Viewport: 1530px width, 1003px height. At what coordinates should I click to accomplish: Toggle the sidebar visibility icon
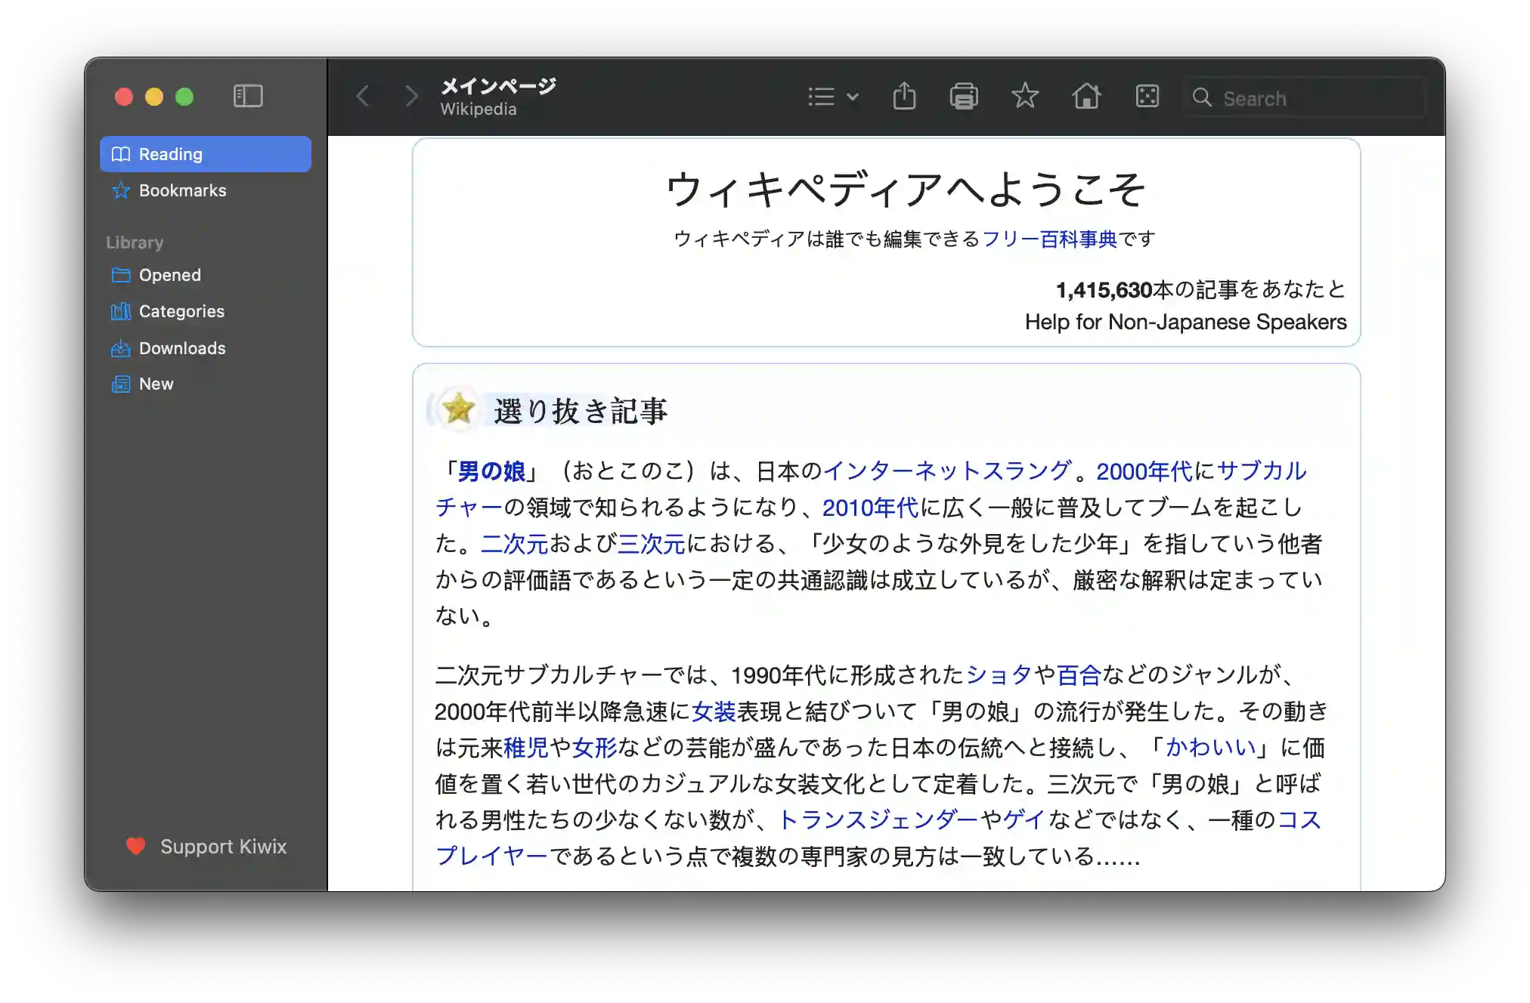pyautogui.click(x=248, y=96)
